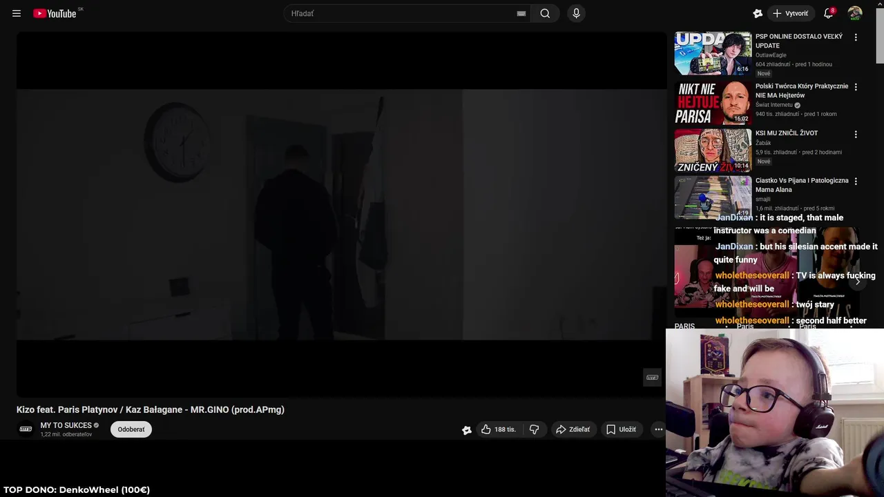Subscribe with the Odoberať button

coord(131,429)
